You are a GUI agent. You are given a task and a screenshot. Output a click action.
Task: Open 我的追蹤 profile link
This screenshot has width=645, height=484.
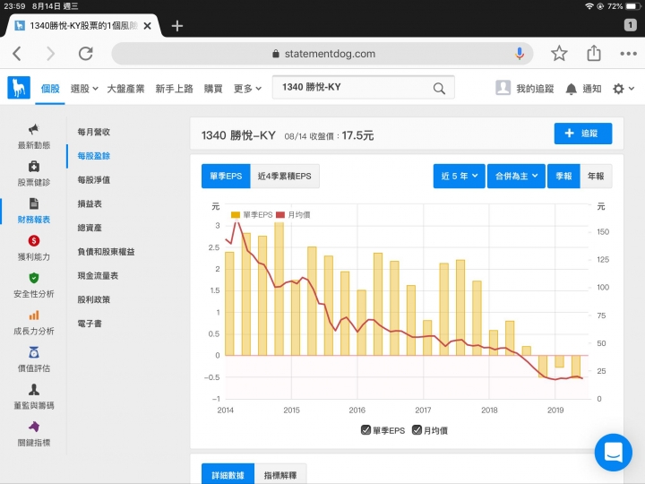pos(524,88)
